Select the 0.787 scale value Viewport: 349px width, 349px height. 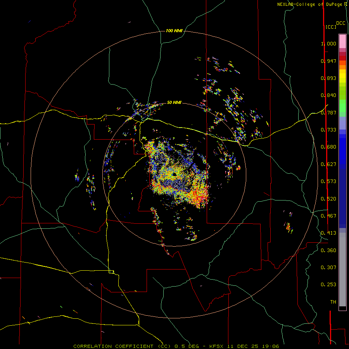coord(328,112)
